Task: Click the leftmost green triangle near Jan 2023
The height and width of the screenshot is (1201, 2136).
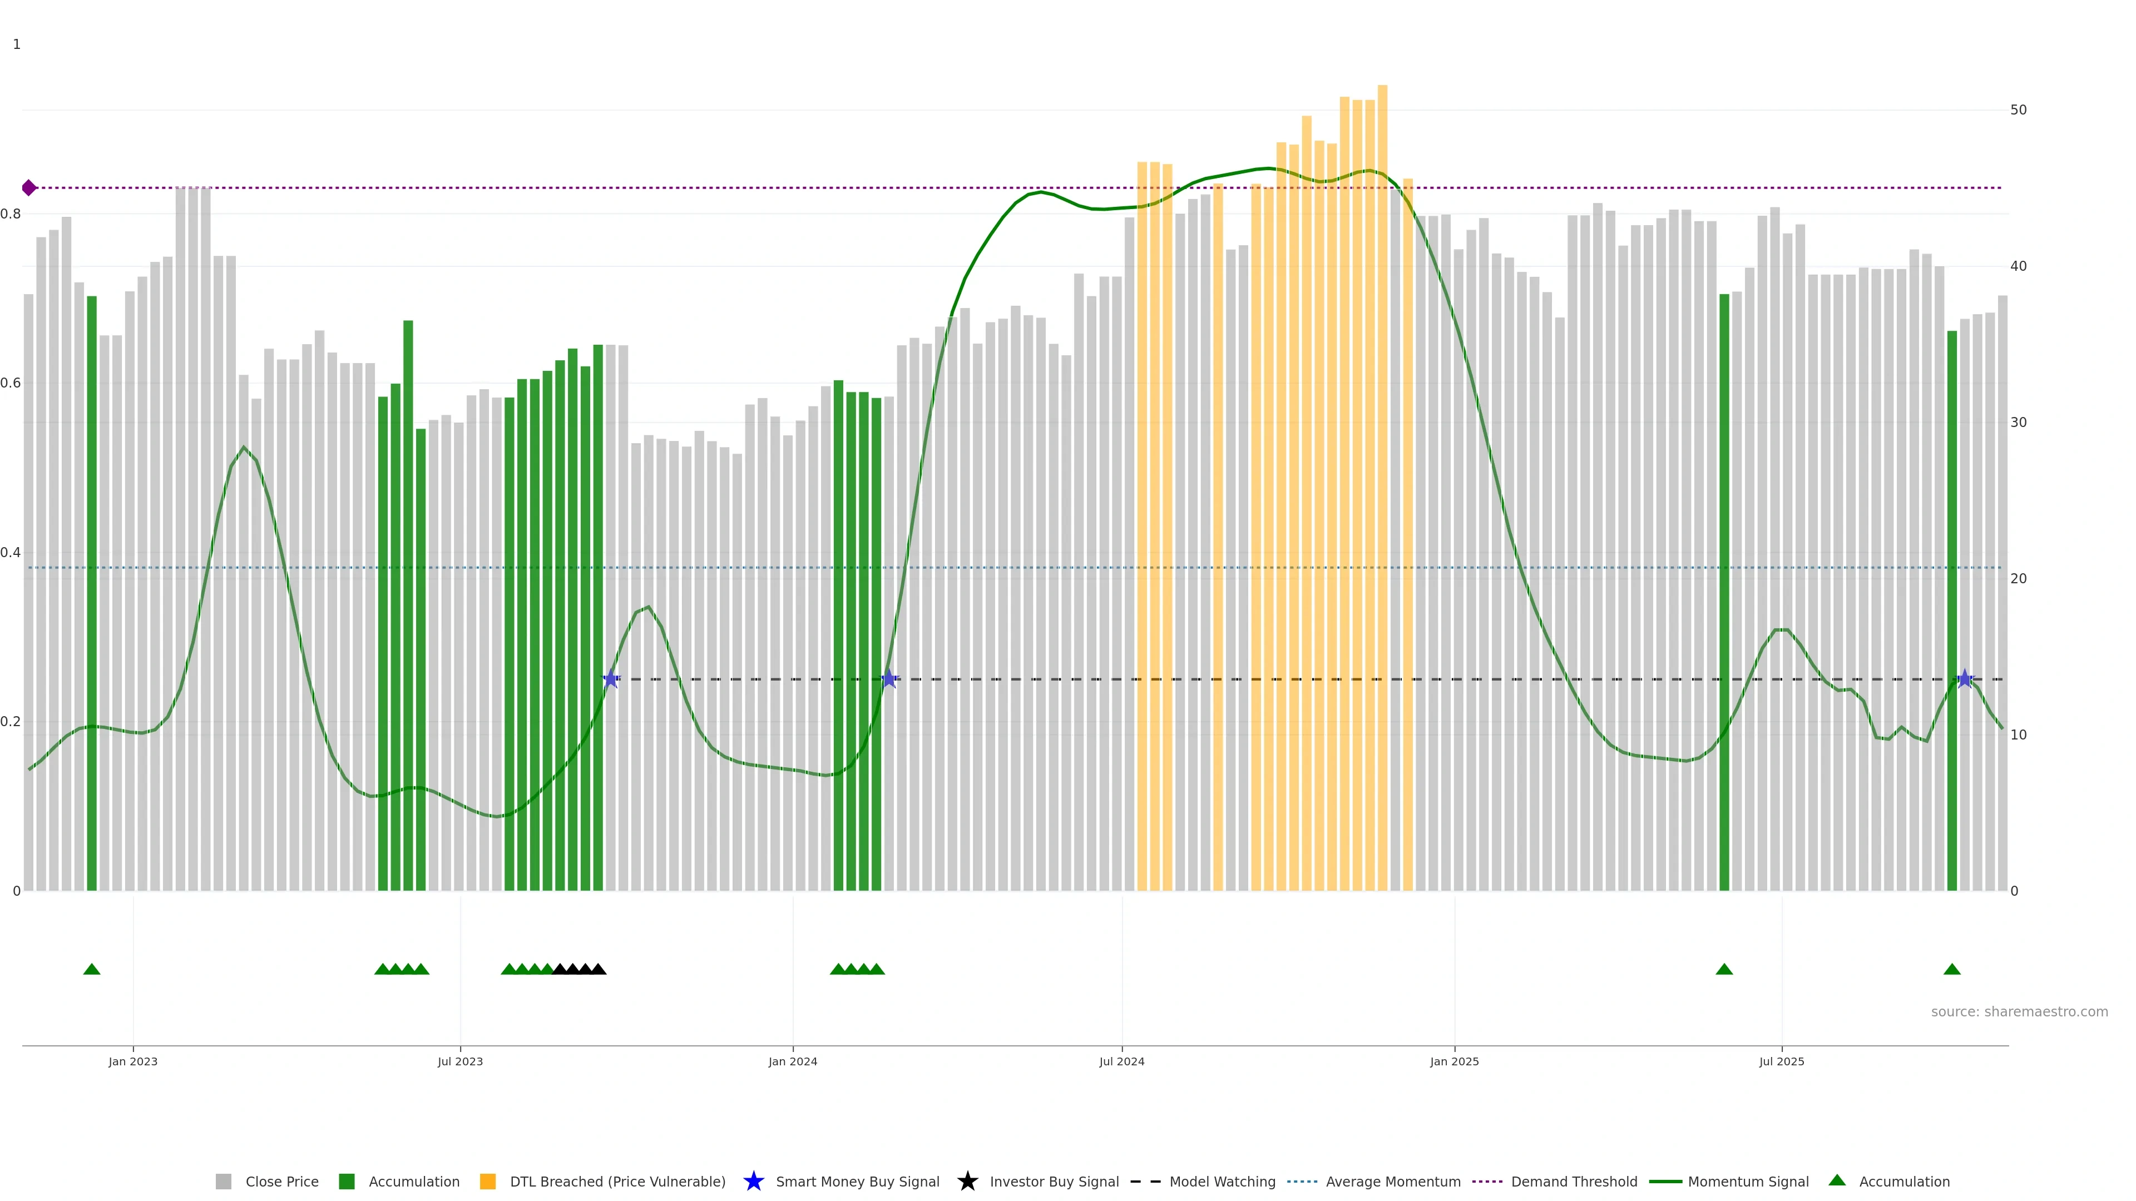Action: [x=92, y=970]
